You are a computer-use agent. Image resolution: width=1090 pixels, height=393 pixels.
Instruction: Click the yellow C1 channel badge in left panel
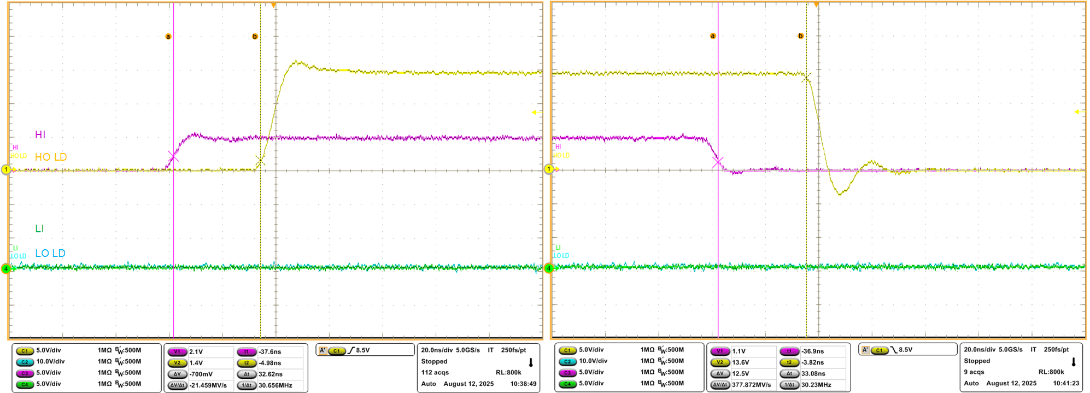coord(25,350)
